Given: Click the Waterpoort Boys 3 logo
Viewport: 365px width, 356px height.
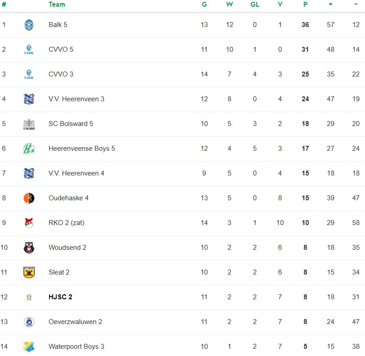Looking at the screenshot, I should [x=29, y=347].
